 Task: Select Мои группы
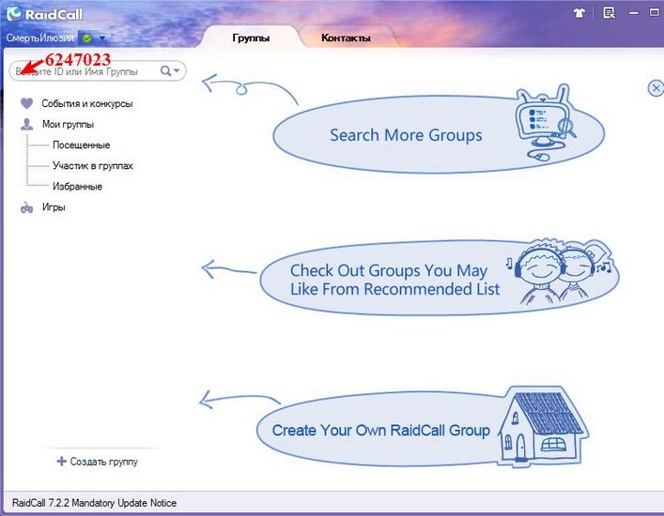68,124
